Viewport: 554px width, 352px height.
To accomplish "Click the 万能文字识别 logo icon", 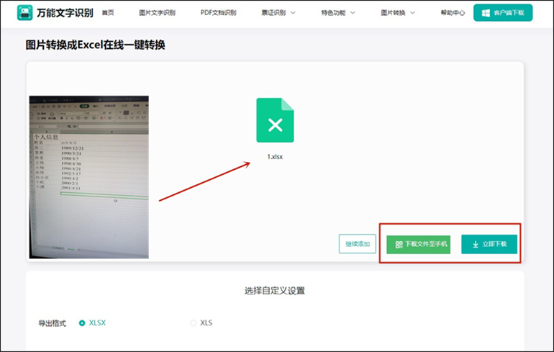I will (25, 13).
